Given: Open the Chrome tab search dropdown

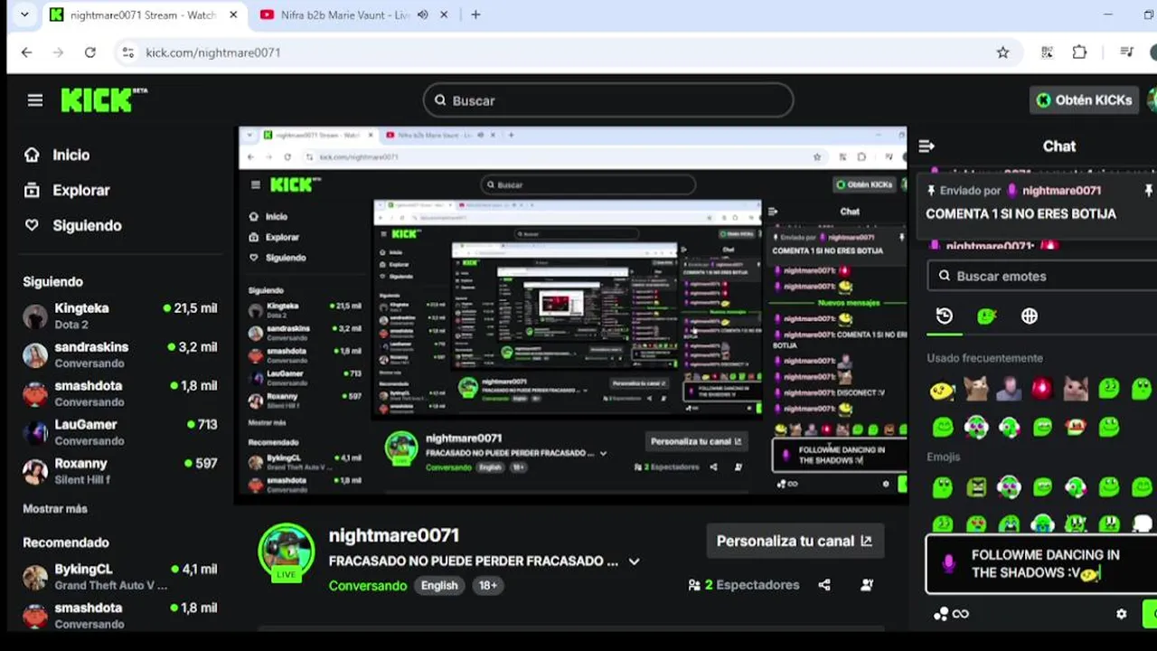Looking at the screenshot, I should click(x=24, y=14).
